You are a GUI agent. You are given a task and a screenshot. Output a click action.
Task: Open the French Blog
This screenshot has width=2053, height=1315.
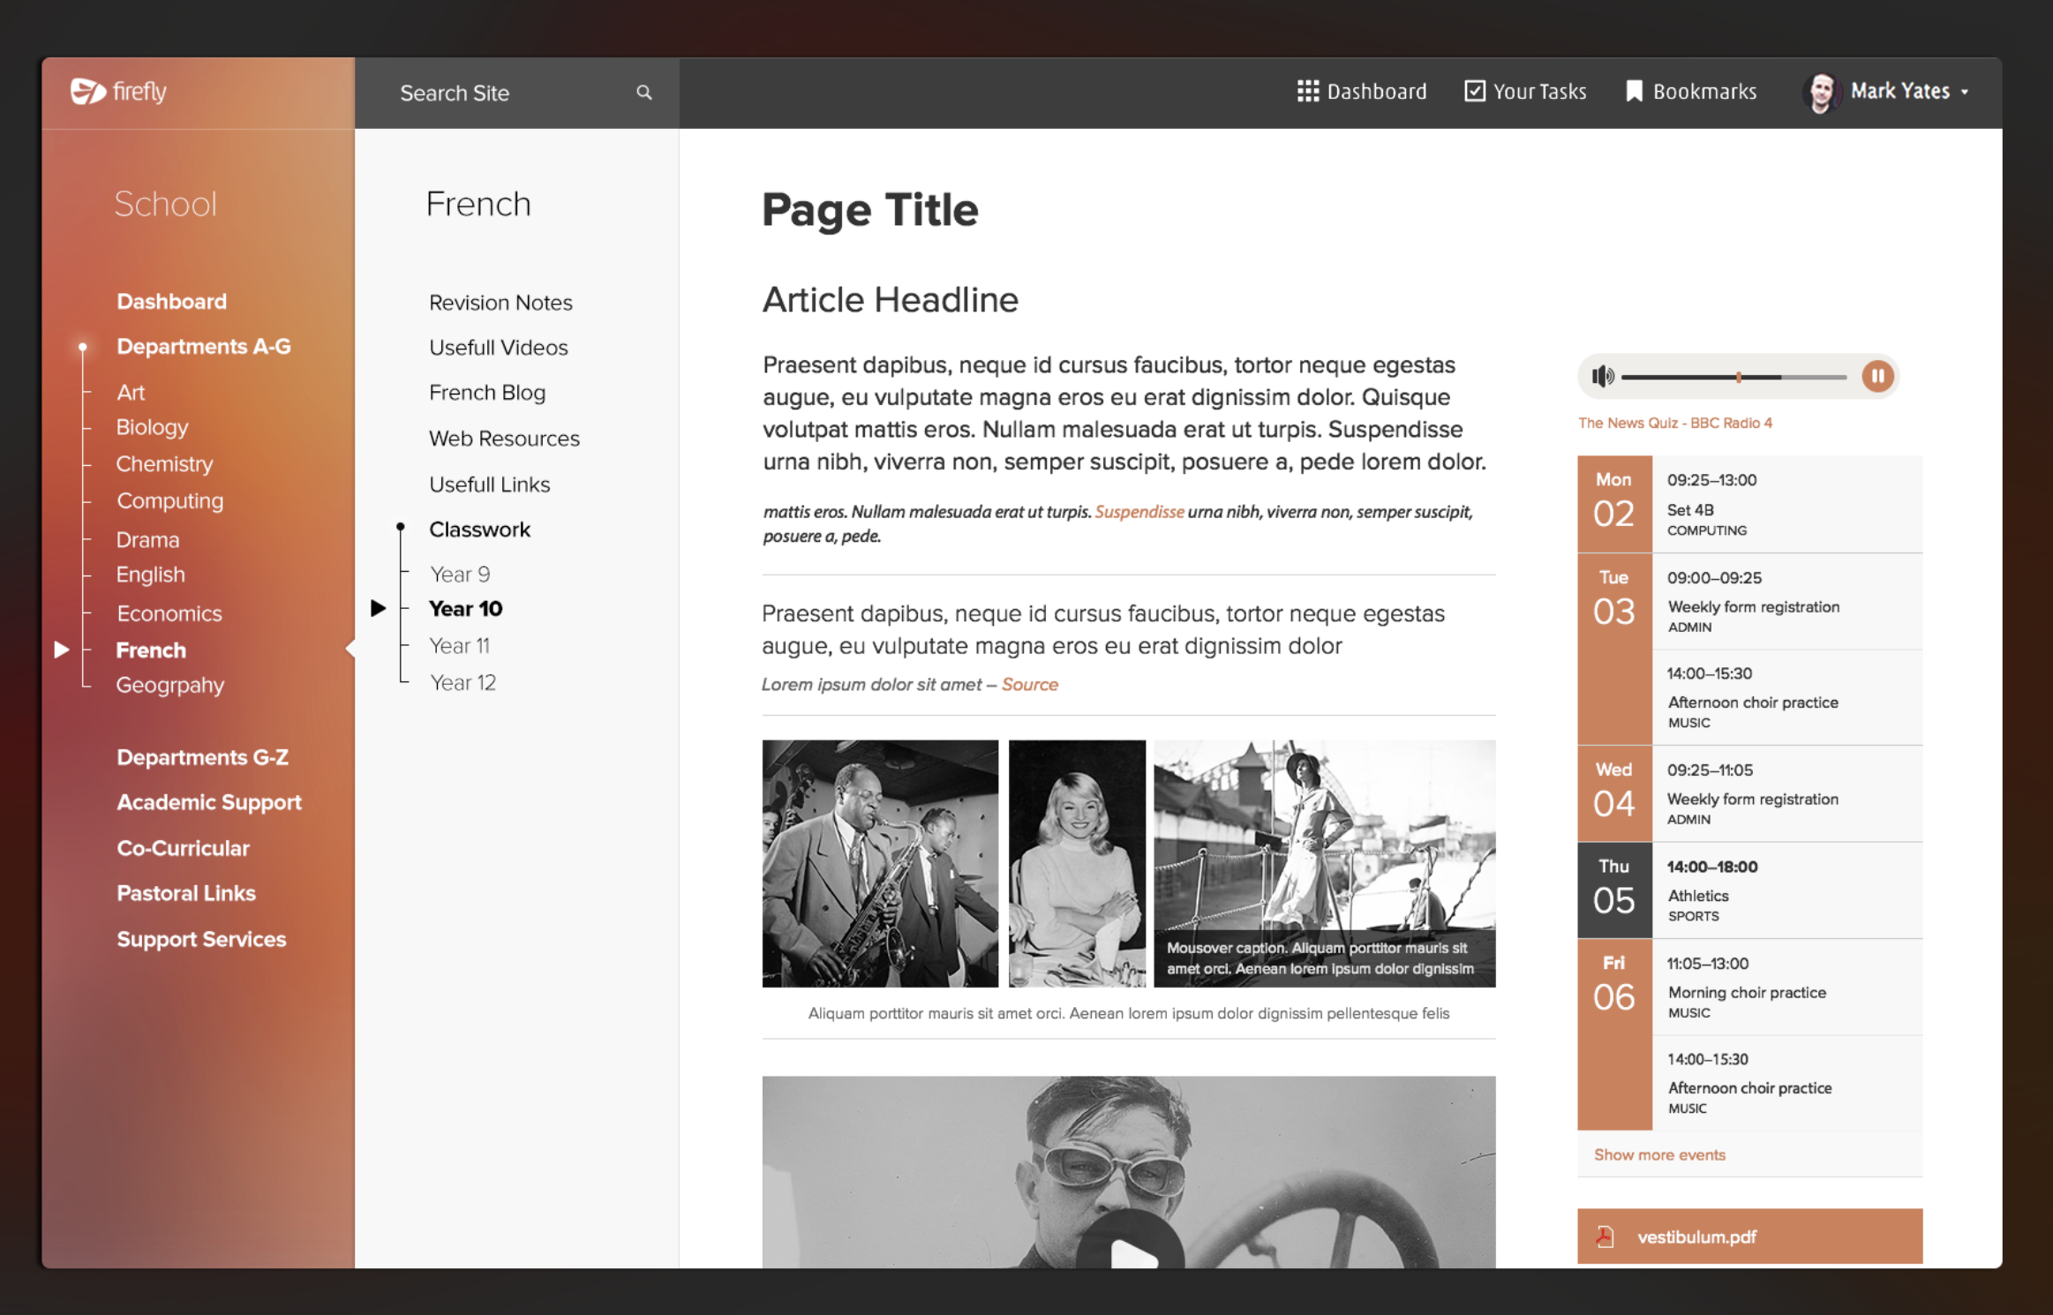pos(487,393)
